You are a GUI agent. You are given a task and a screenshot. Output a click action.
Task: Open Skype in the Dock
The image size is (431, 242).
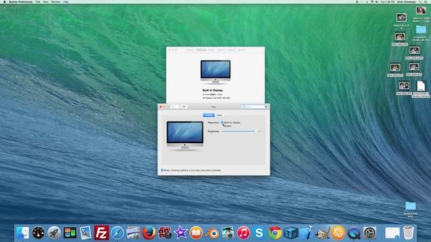(x=259, y=233)
